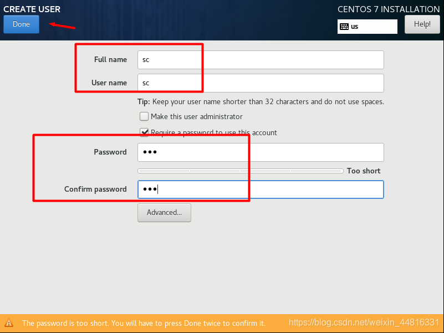Click the Too short strength label
Viewport: 444px width, 333px height.
(x=364, y=171)
